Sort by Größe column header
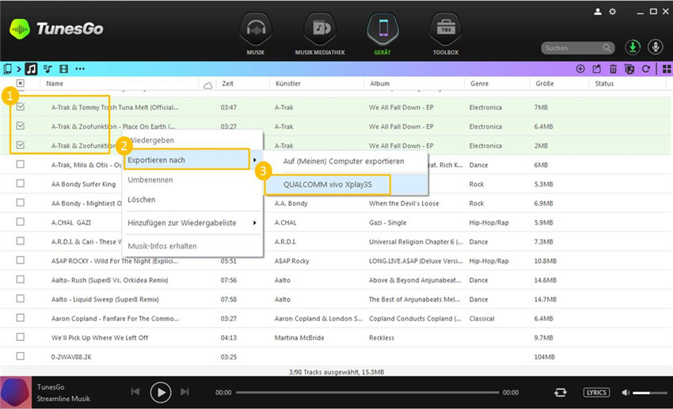 coord(545,84)
